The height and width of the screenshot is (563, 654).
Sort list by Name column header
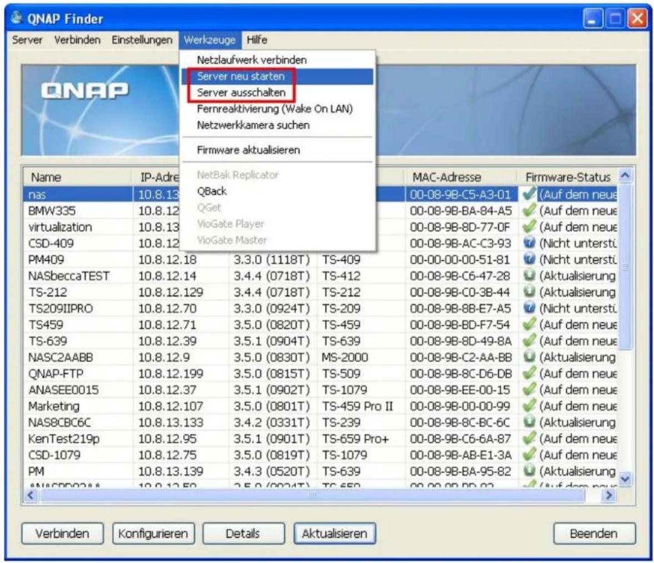[78, 177]
